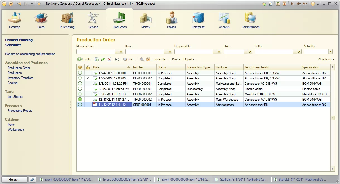Sort by the Date column header
Viewport: 340px width, 184px height.
point(112,67)
